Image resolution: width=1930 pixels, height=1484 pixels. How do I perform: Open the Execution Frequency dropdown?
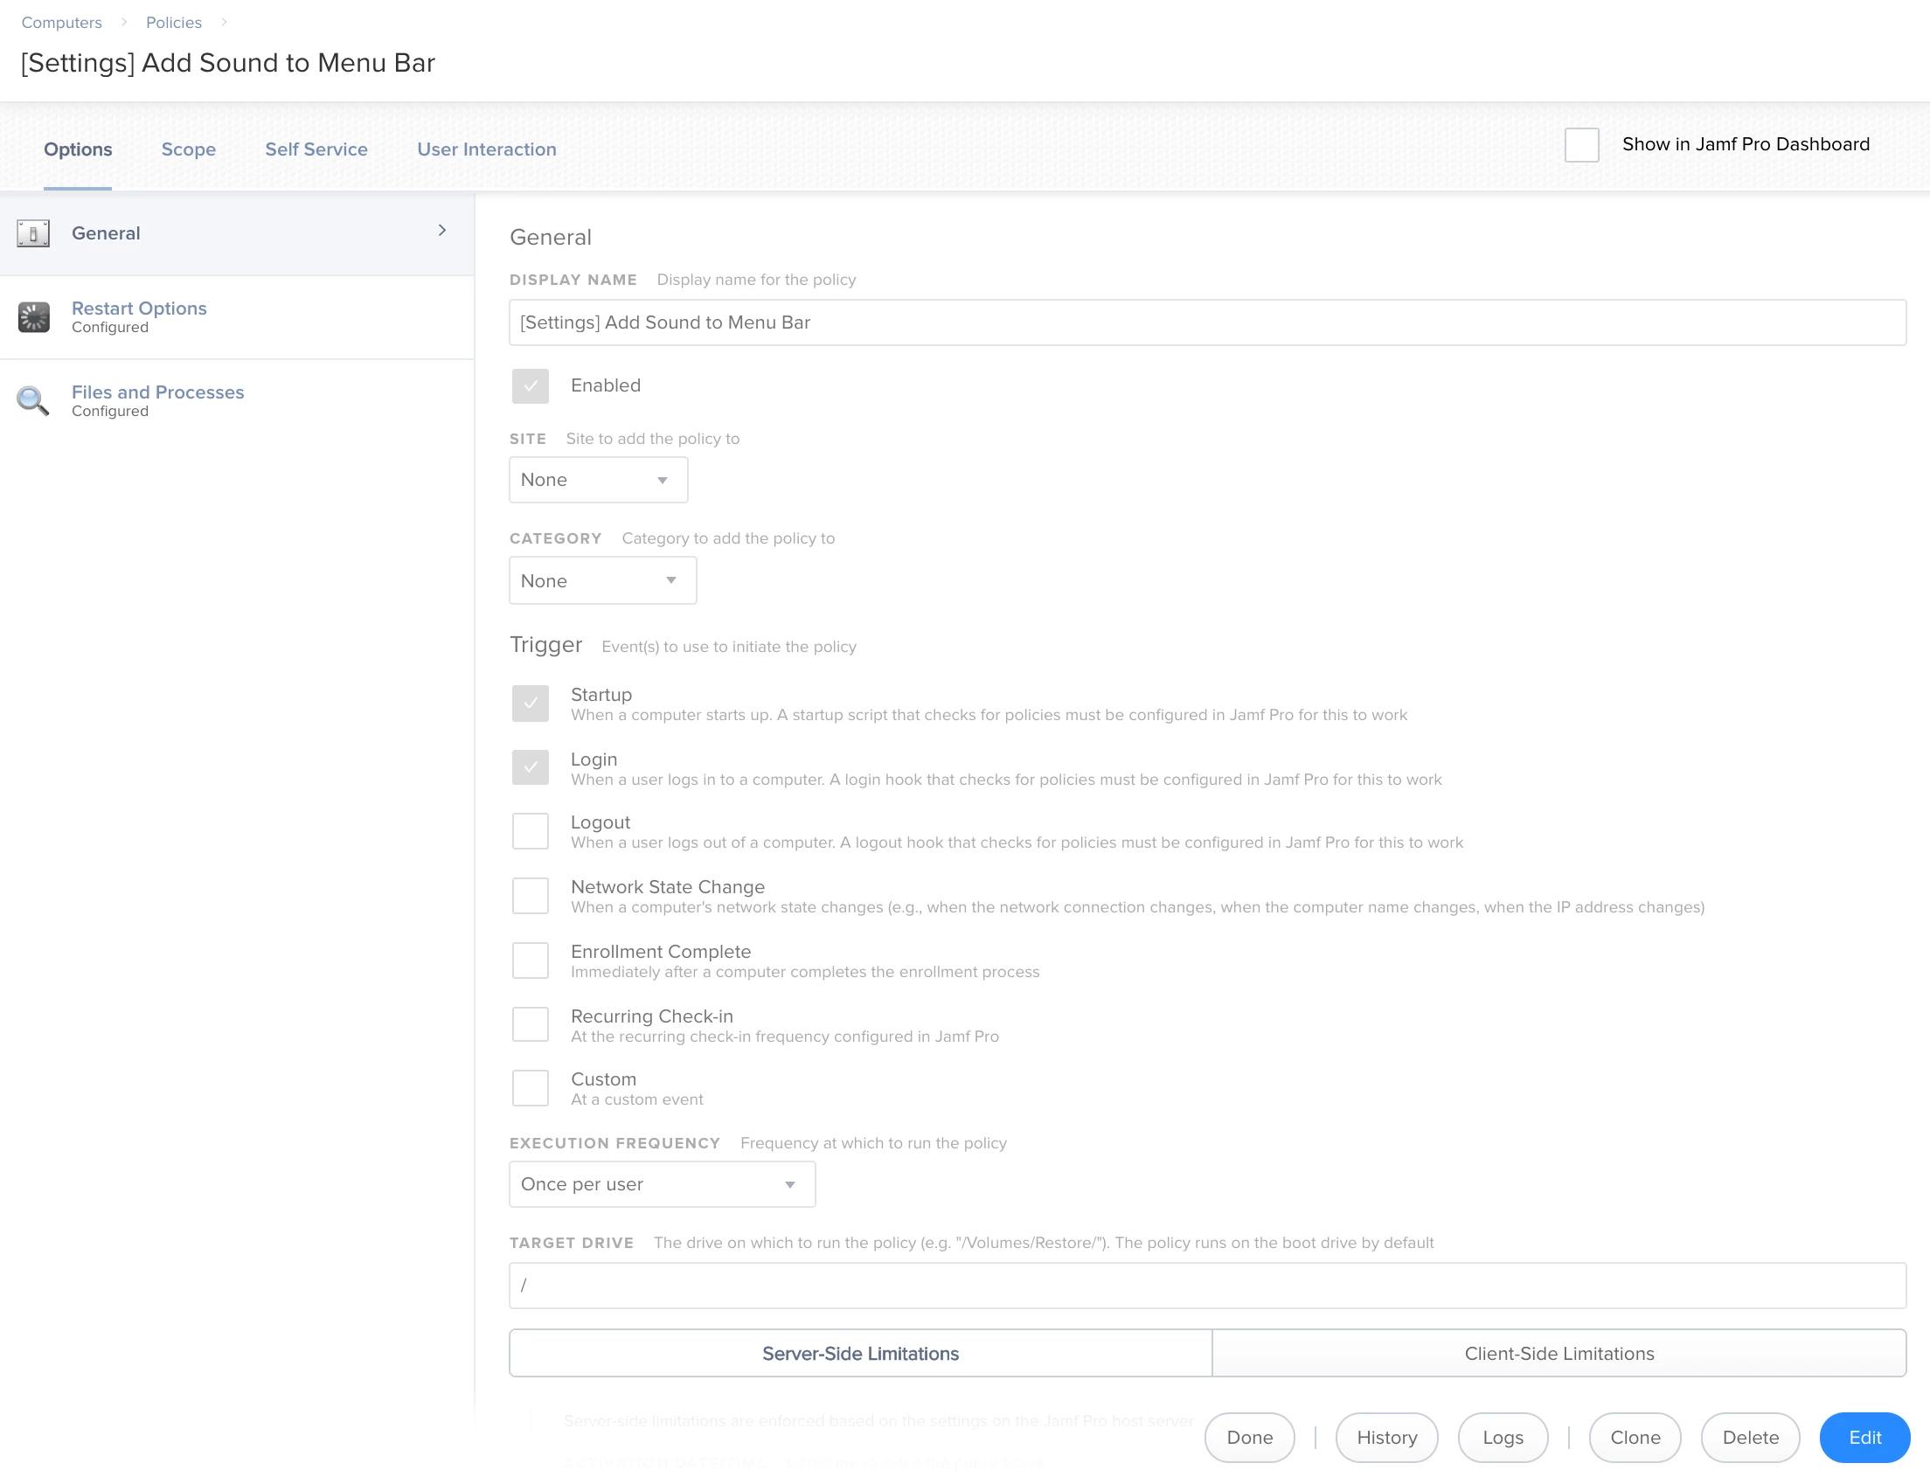(x=662, y=1183)
